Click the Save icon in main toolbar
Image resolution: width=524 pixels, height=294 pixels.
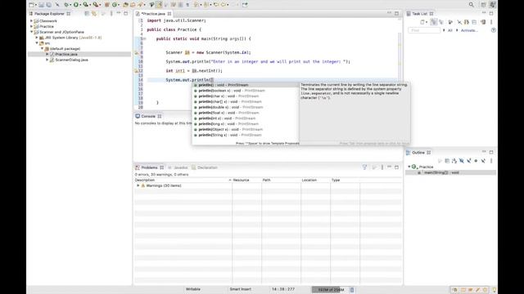point(41,5)
